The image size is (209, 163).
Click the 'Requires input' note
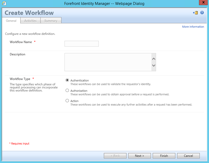click(19, 144)
